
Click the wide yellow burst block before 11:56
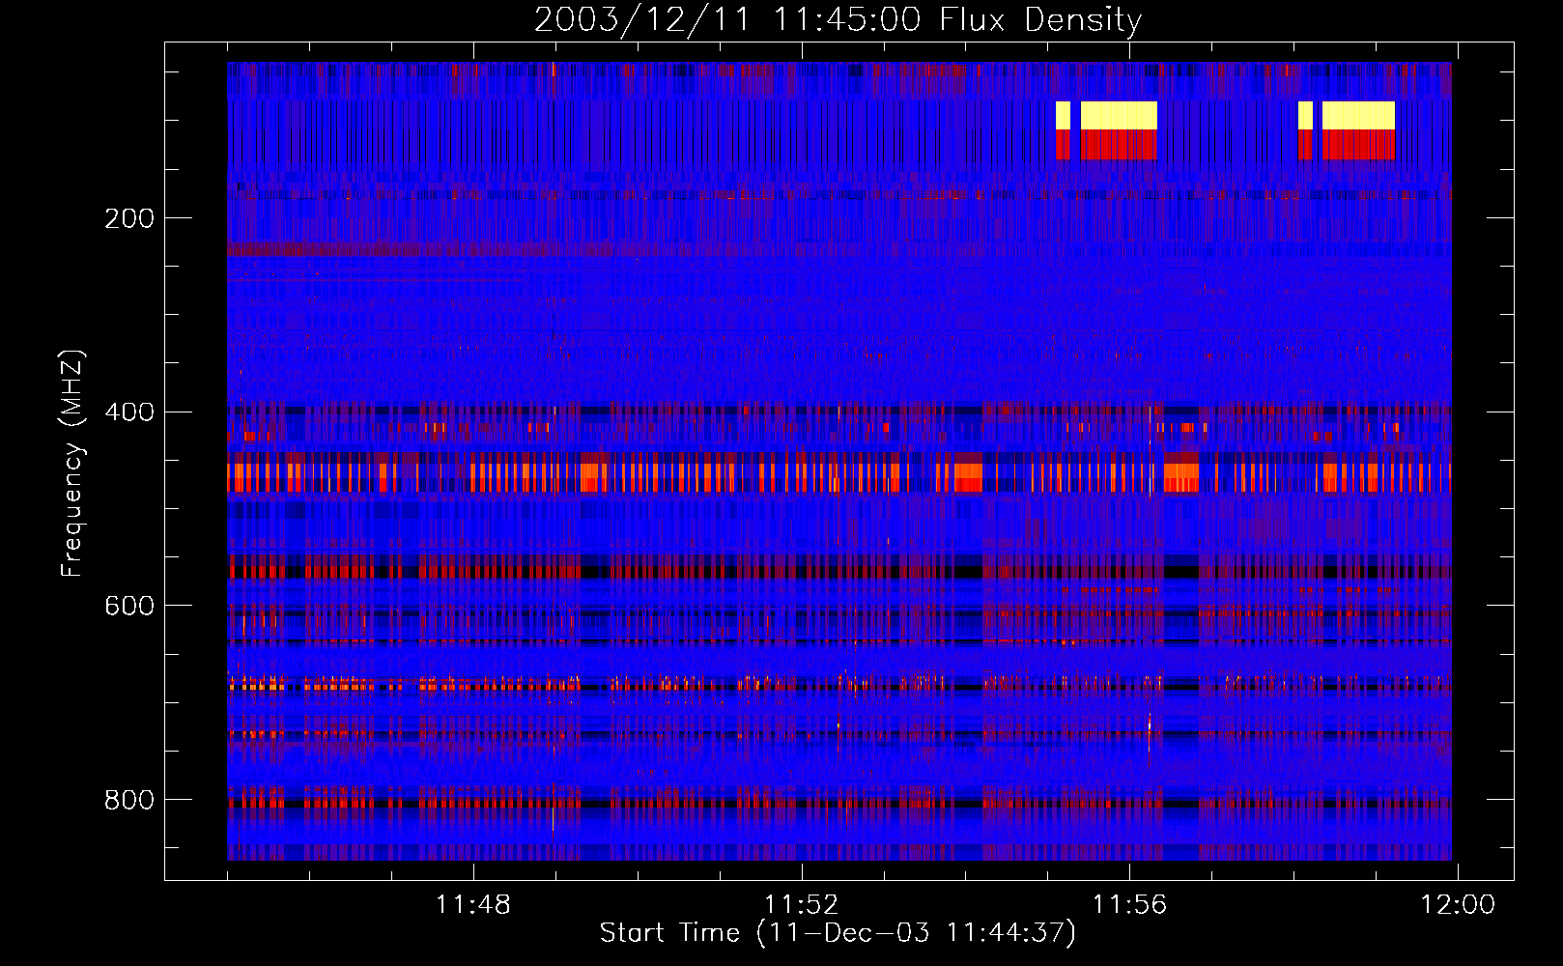pos(1119,116)
